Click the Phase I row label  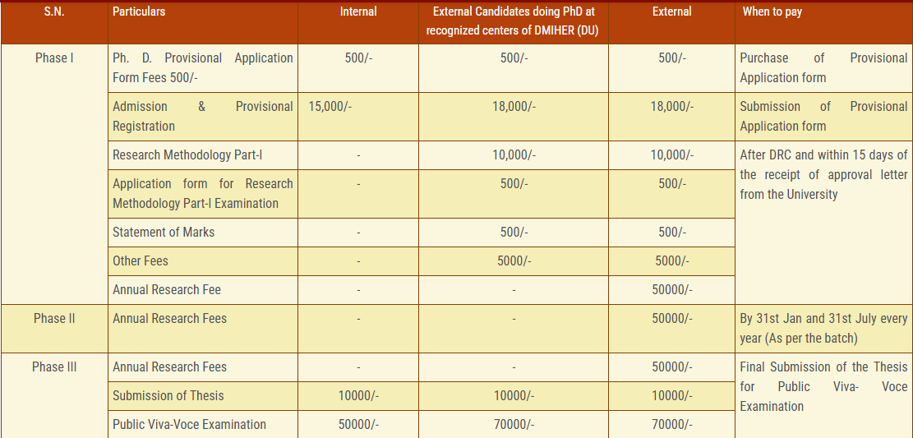[x=54, y=58]
